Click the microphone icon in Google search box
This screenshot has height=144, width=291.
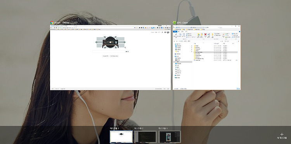point(128,51)
